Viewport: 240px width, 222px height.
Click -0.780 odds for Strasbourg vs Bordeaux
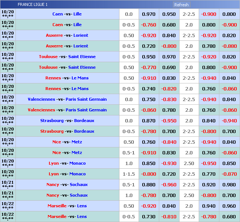149,132
